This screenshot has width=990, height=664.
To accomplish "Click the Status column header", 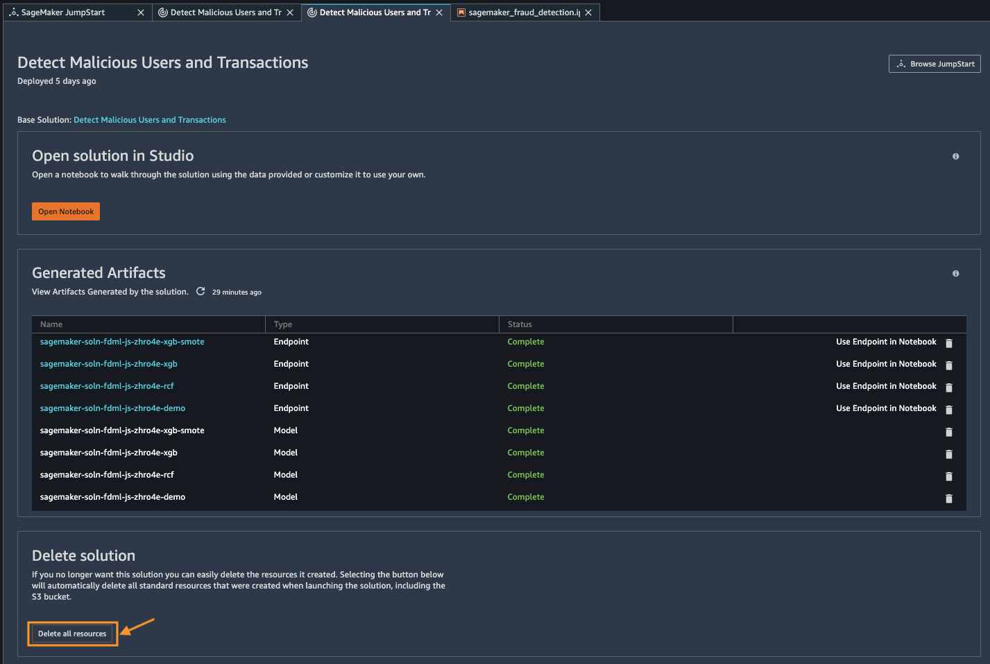I will [x=520, y=324].
